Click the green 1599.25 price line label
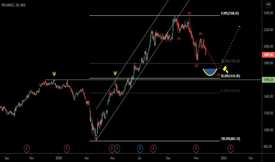 click(268, 80)
